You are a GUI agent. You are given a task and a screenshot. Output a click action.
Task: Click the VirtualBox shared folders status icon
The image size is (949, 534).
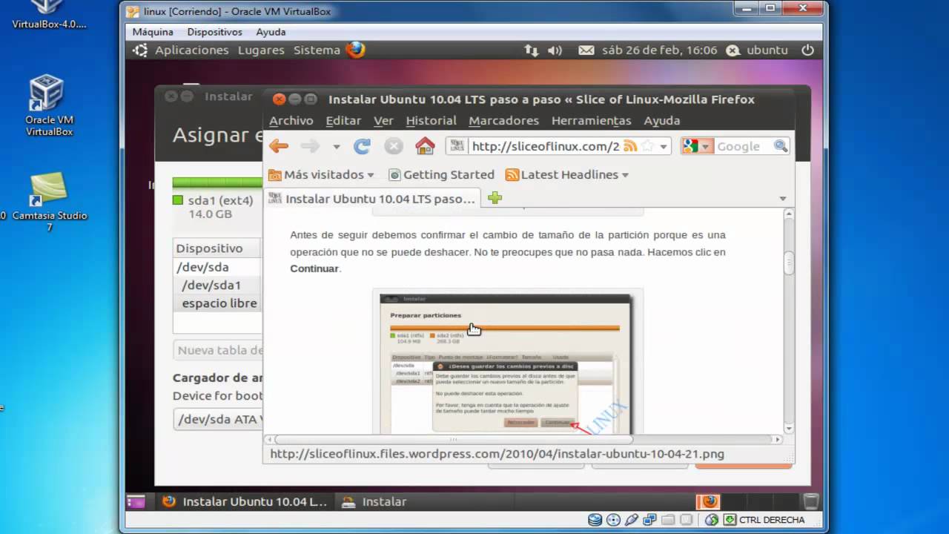coord(668,520)
